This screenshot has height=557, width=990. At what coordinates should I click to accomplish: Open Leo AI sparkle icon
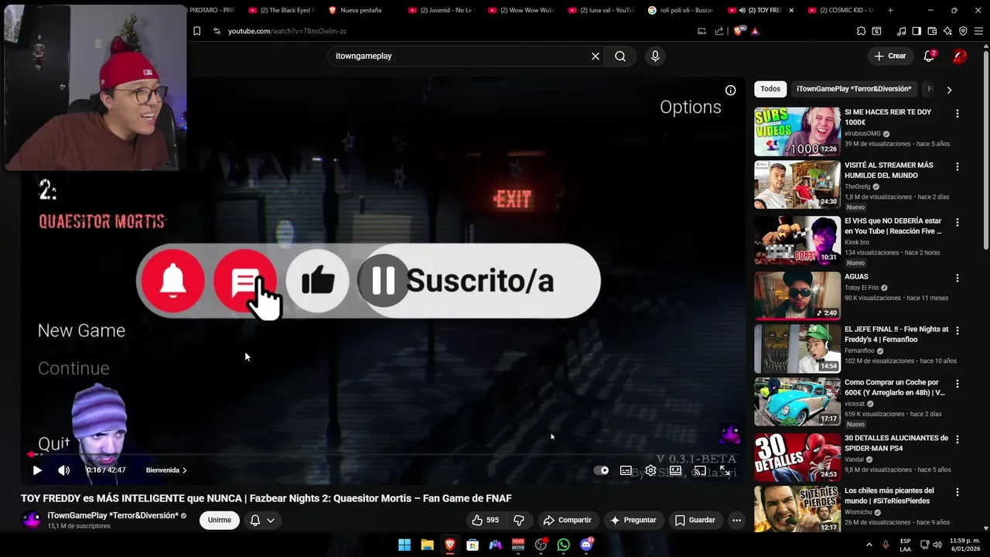pos(947,31)
